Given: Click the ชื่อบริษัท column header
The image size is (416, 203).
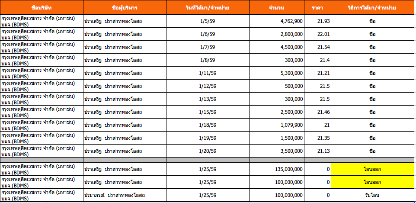Looking at the screenshot, I should point(41,8).
